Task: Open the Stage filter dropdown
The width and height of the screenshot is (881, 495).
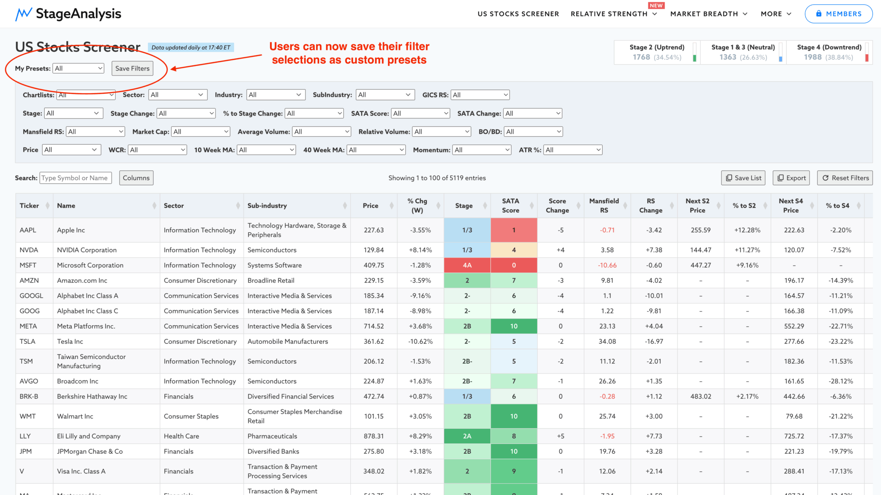Action: (74, 113)
